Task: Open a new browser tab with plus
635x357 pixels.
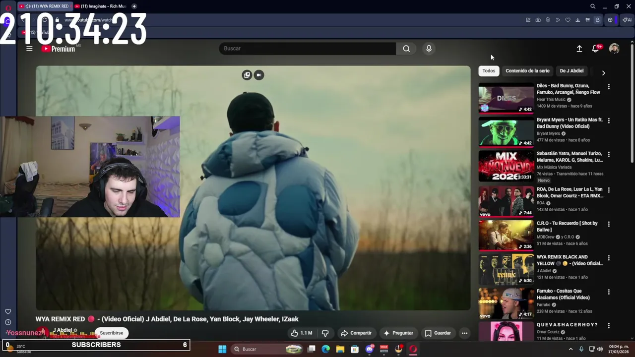Action: 134,6
